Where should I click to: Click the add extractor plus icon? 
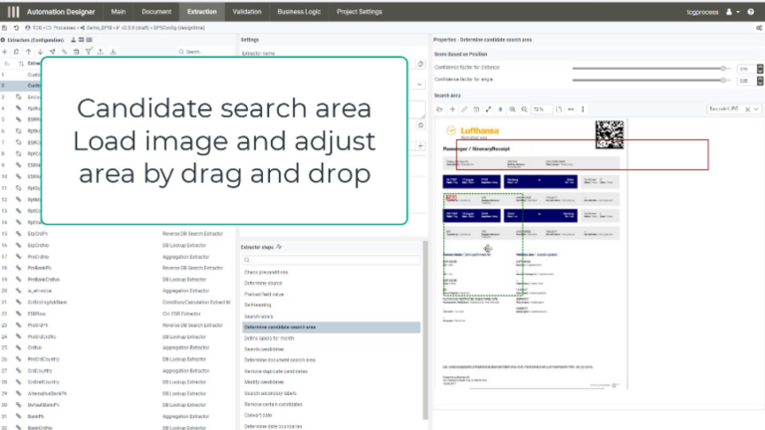[7, 51]
